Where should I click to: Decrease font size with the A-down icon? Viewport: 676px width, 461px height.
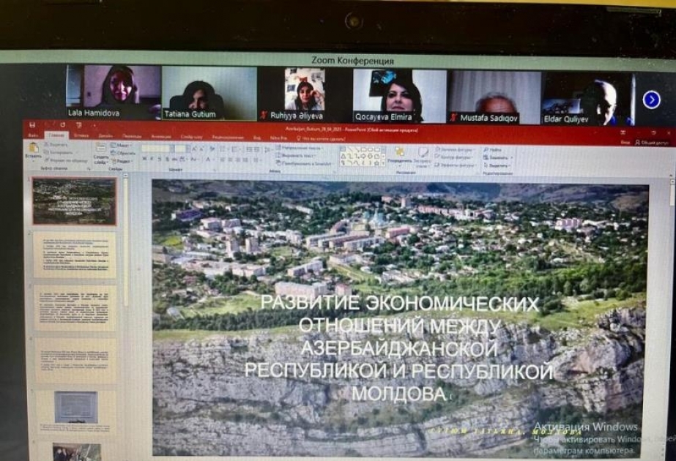[x=201, y=149]
